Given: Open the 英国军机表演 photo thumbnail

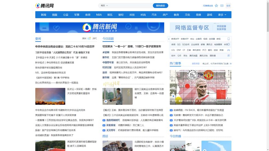Looking at the screenshot, I should click(50, 146).
